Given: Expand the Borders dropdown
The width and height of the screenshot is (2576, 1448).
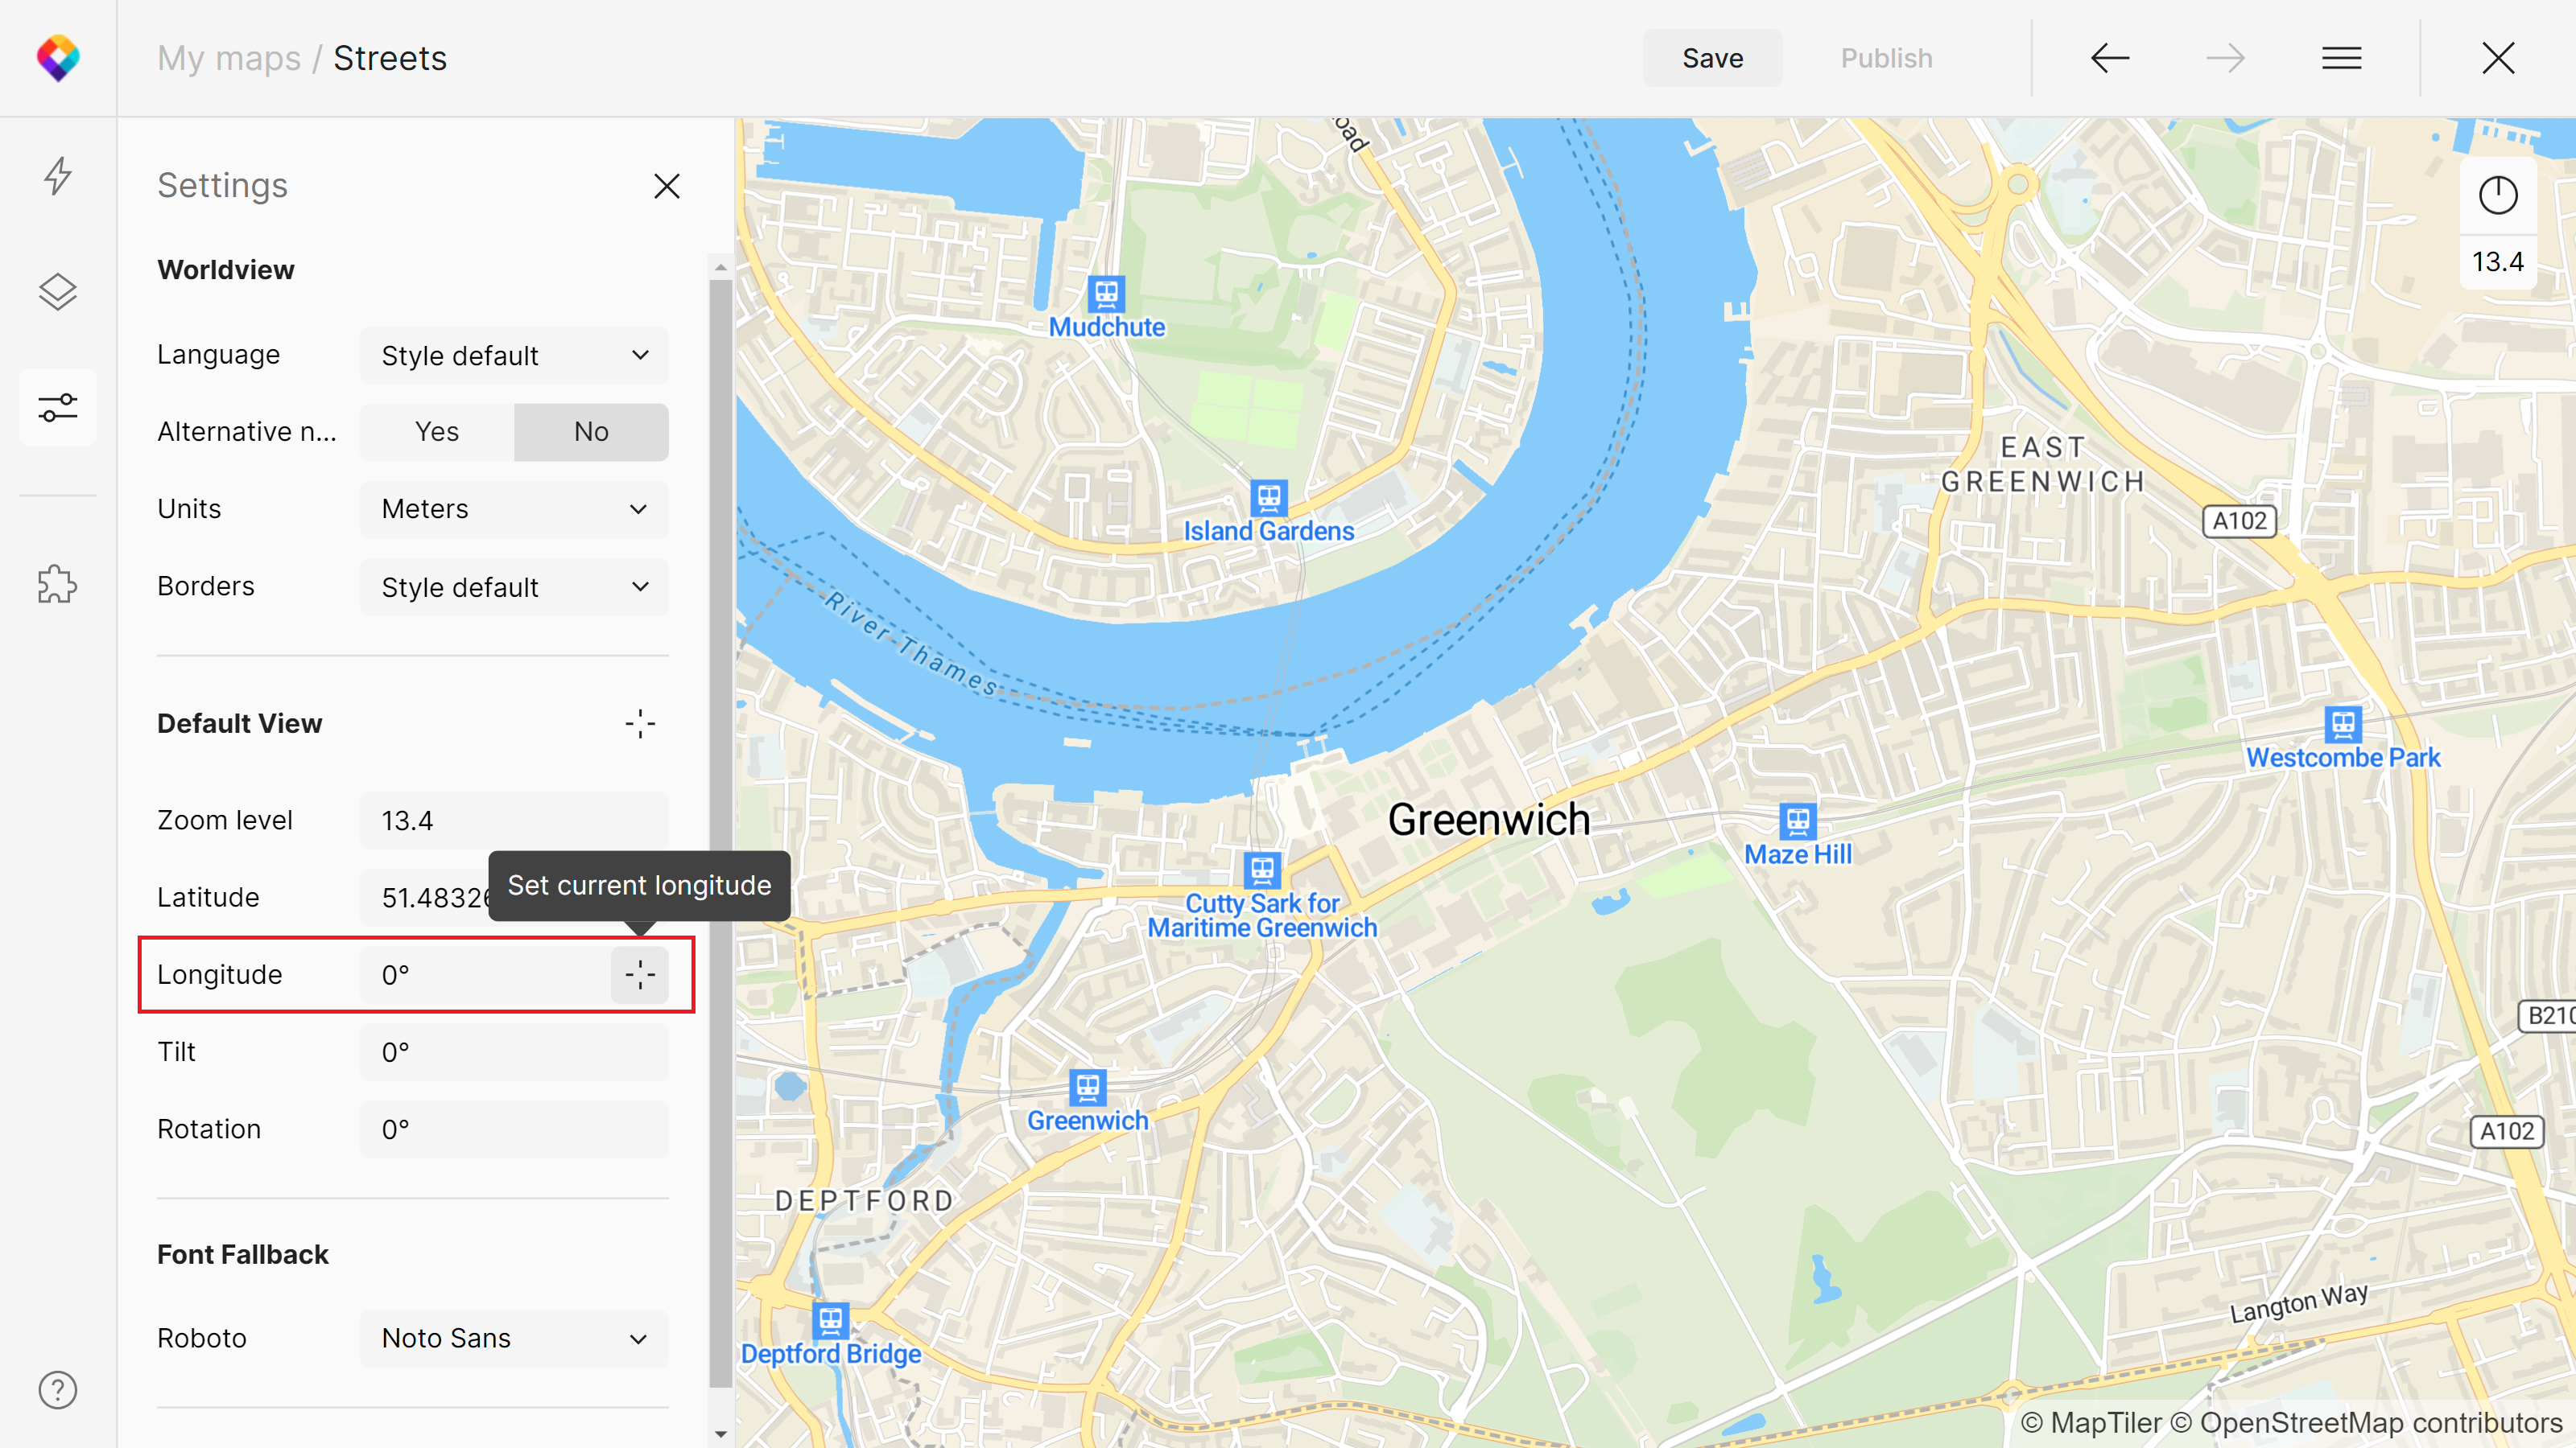Looking at the screenshot, I should tap(514, 587).
